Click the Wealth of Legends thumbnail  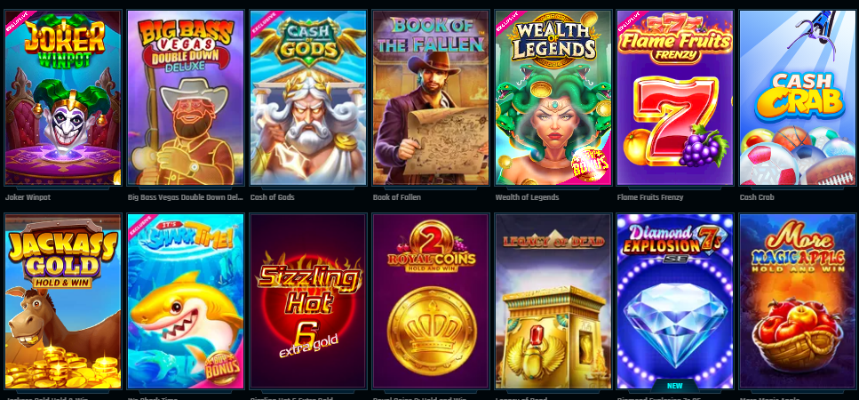pyautogui.click(x=553, y=98)
